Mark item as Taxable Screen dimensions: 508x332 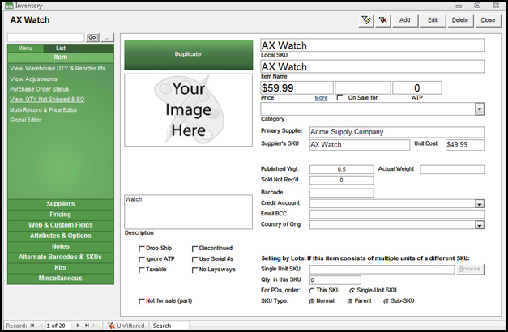(x=142, y=270)
